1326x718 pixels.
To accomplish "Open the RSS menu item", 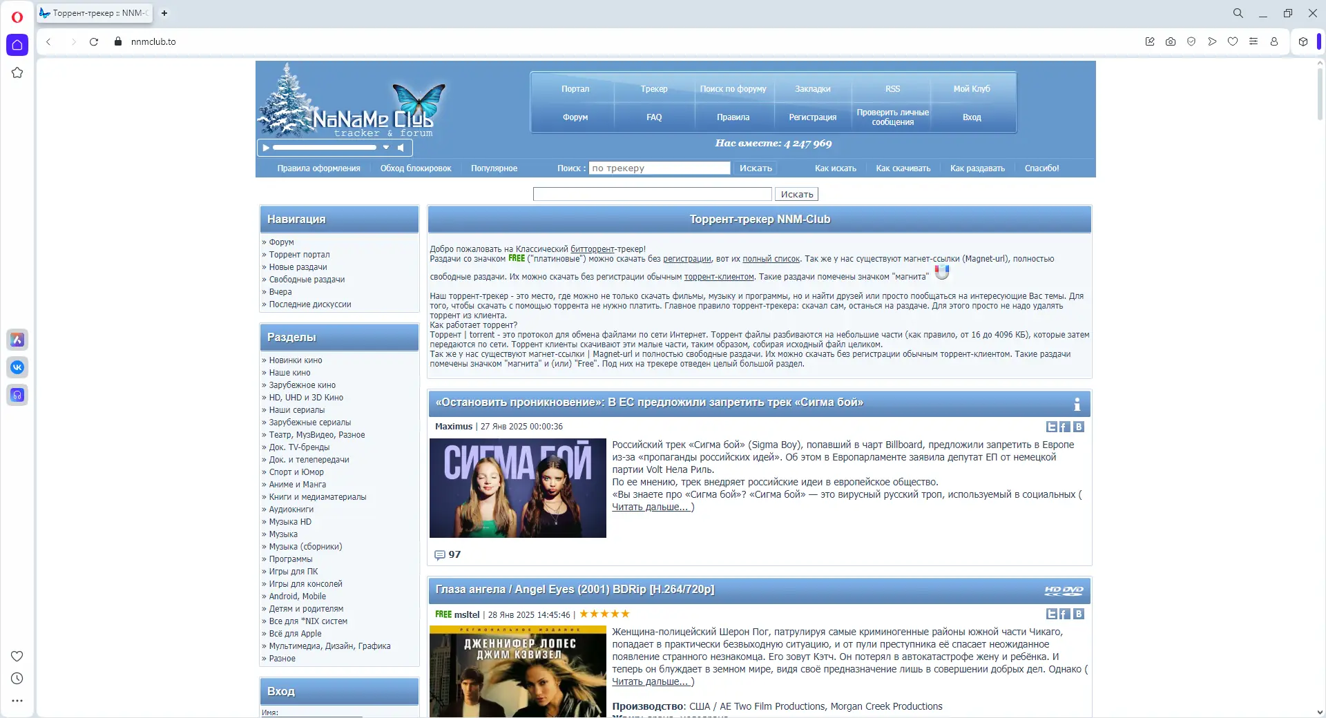I will [x=892, y=89].
